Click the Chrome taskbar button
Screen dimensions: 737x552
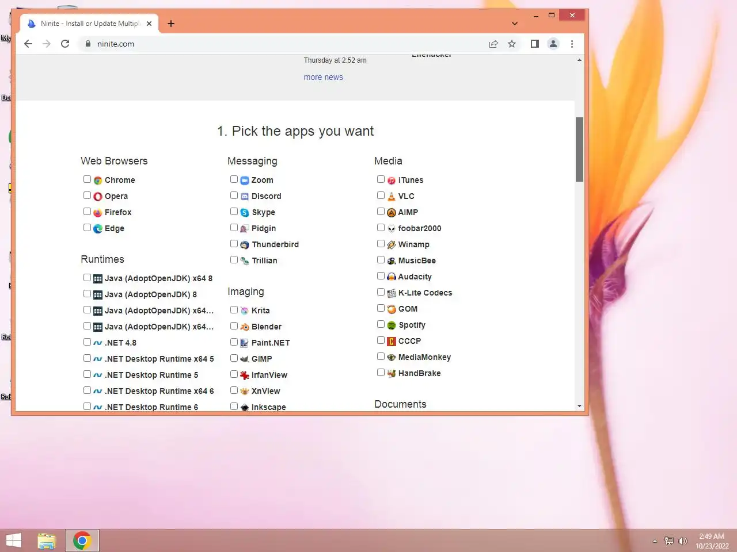click(x=82, y=540)
